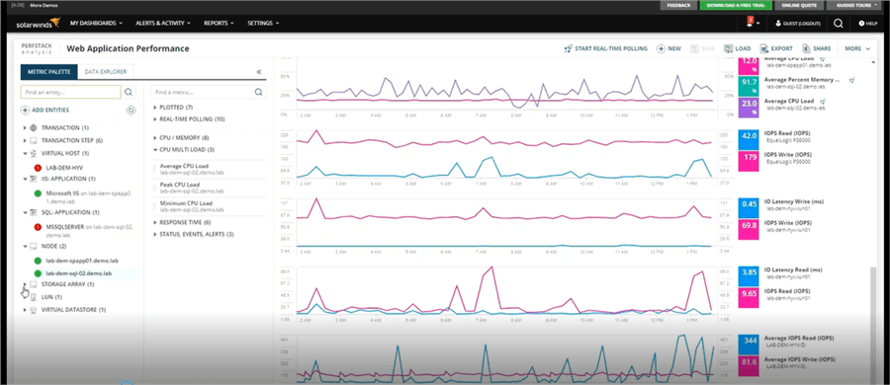
Task: Select the Average CPU Load metric
Action: (209, 169)
